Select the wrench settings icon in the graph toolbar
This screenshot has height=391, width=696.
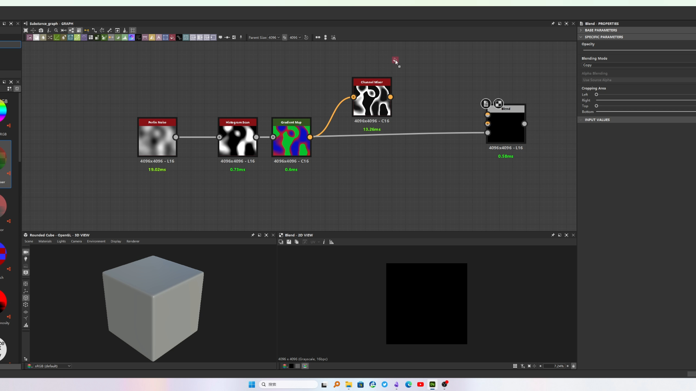pyautogui.click(x=110, y=30)
